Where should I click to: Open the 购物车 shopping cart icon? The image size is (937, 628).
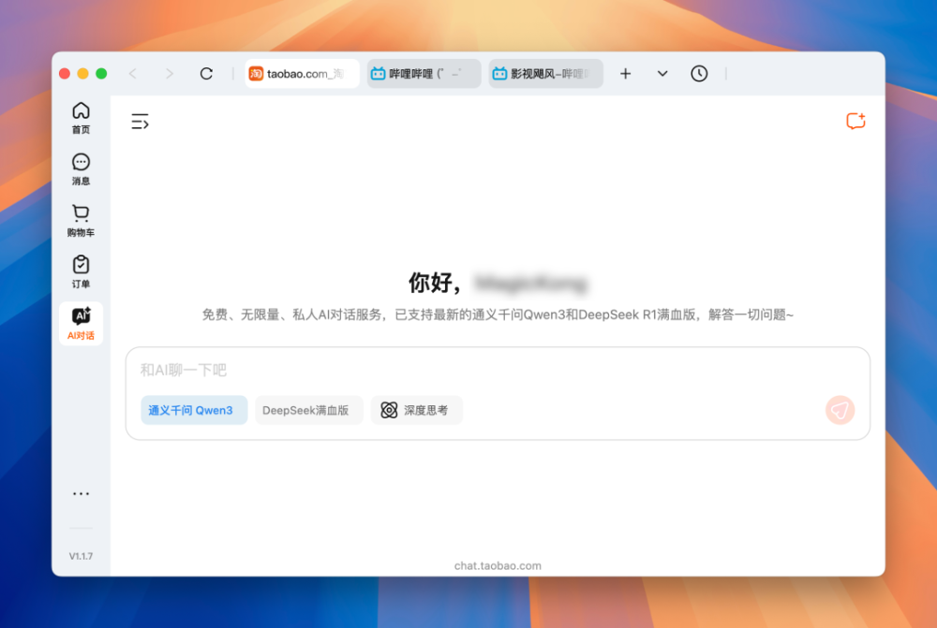coord(81,221)
